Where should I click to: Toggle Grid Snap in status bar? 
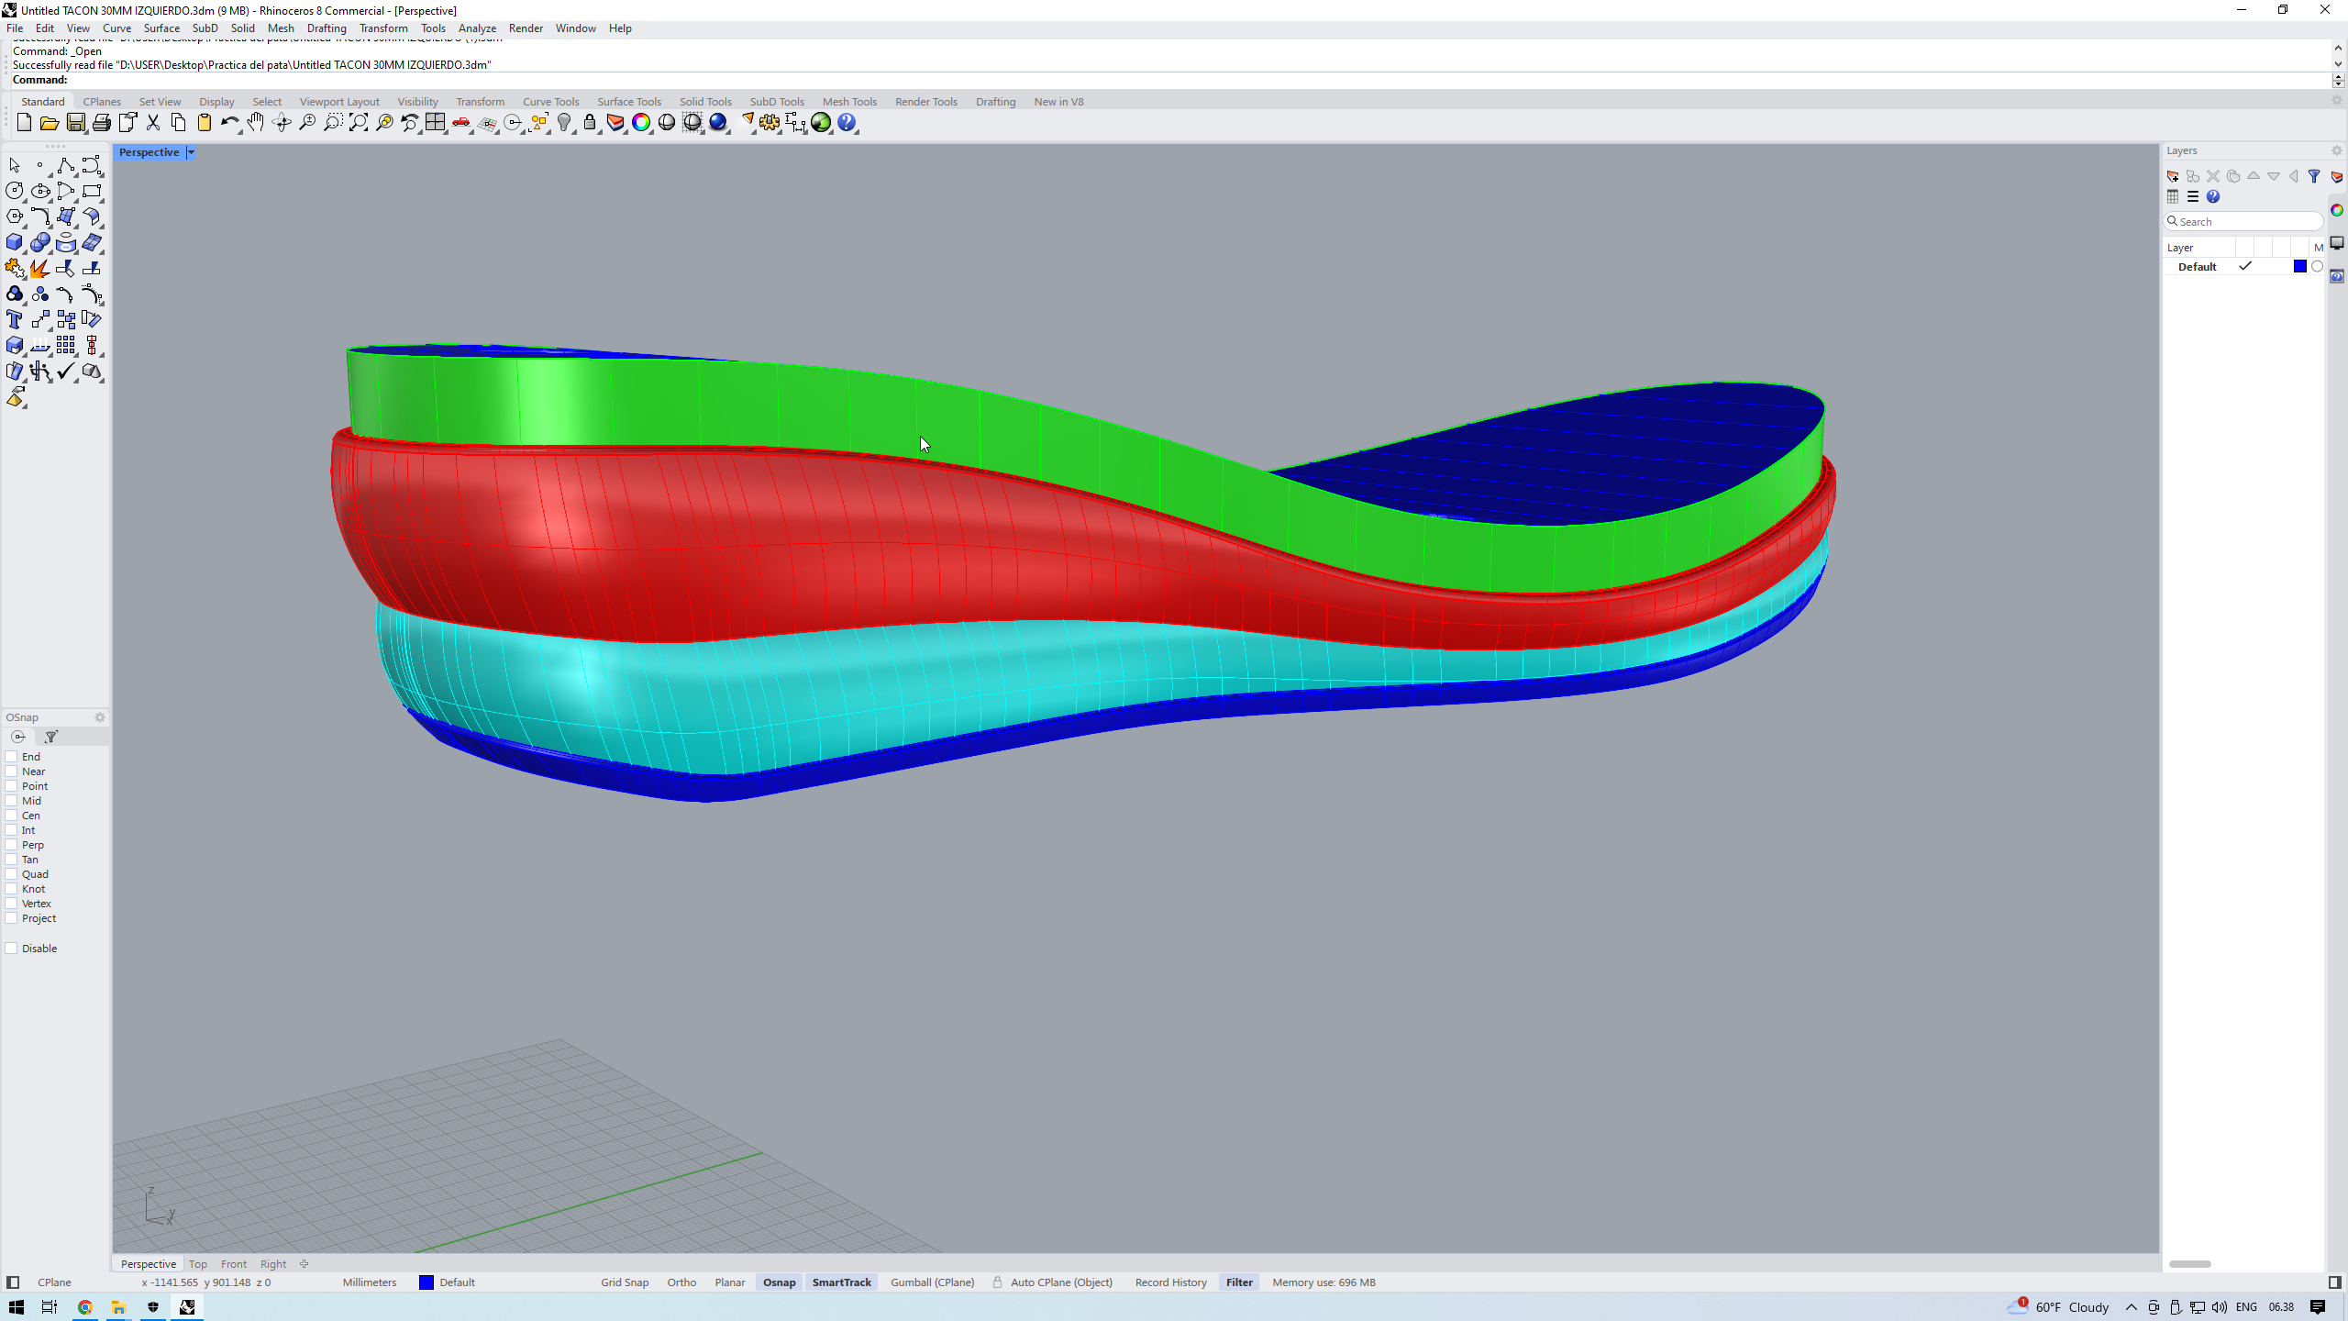pos(624,1282)
